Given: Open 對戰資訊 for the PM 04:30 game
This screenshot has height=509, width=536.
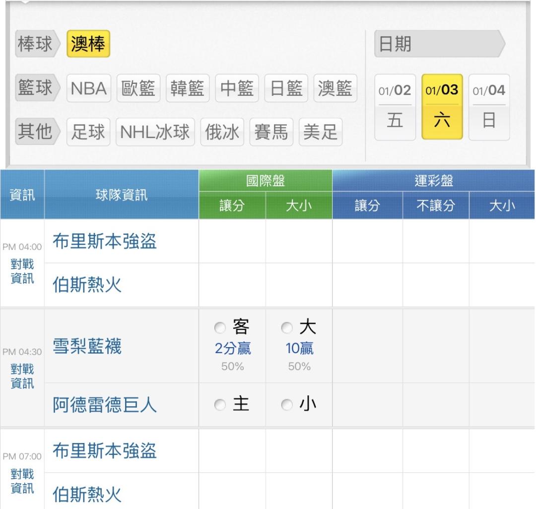Looking at the screenshot, I should [x=22, y=376].
